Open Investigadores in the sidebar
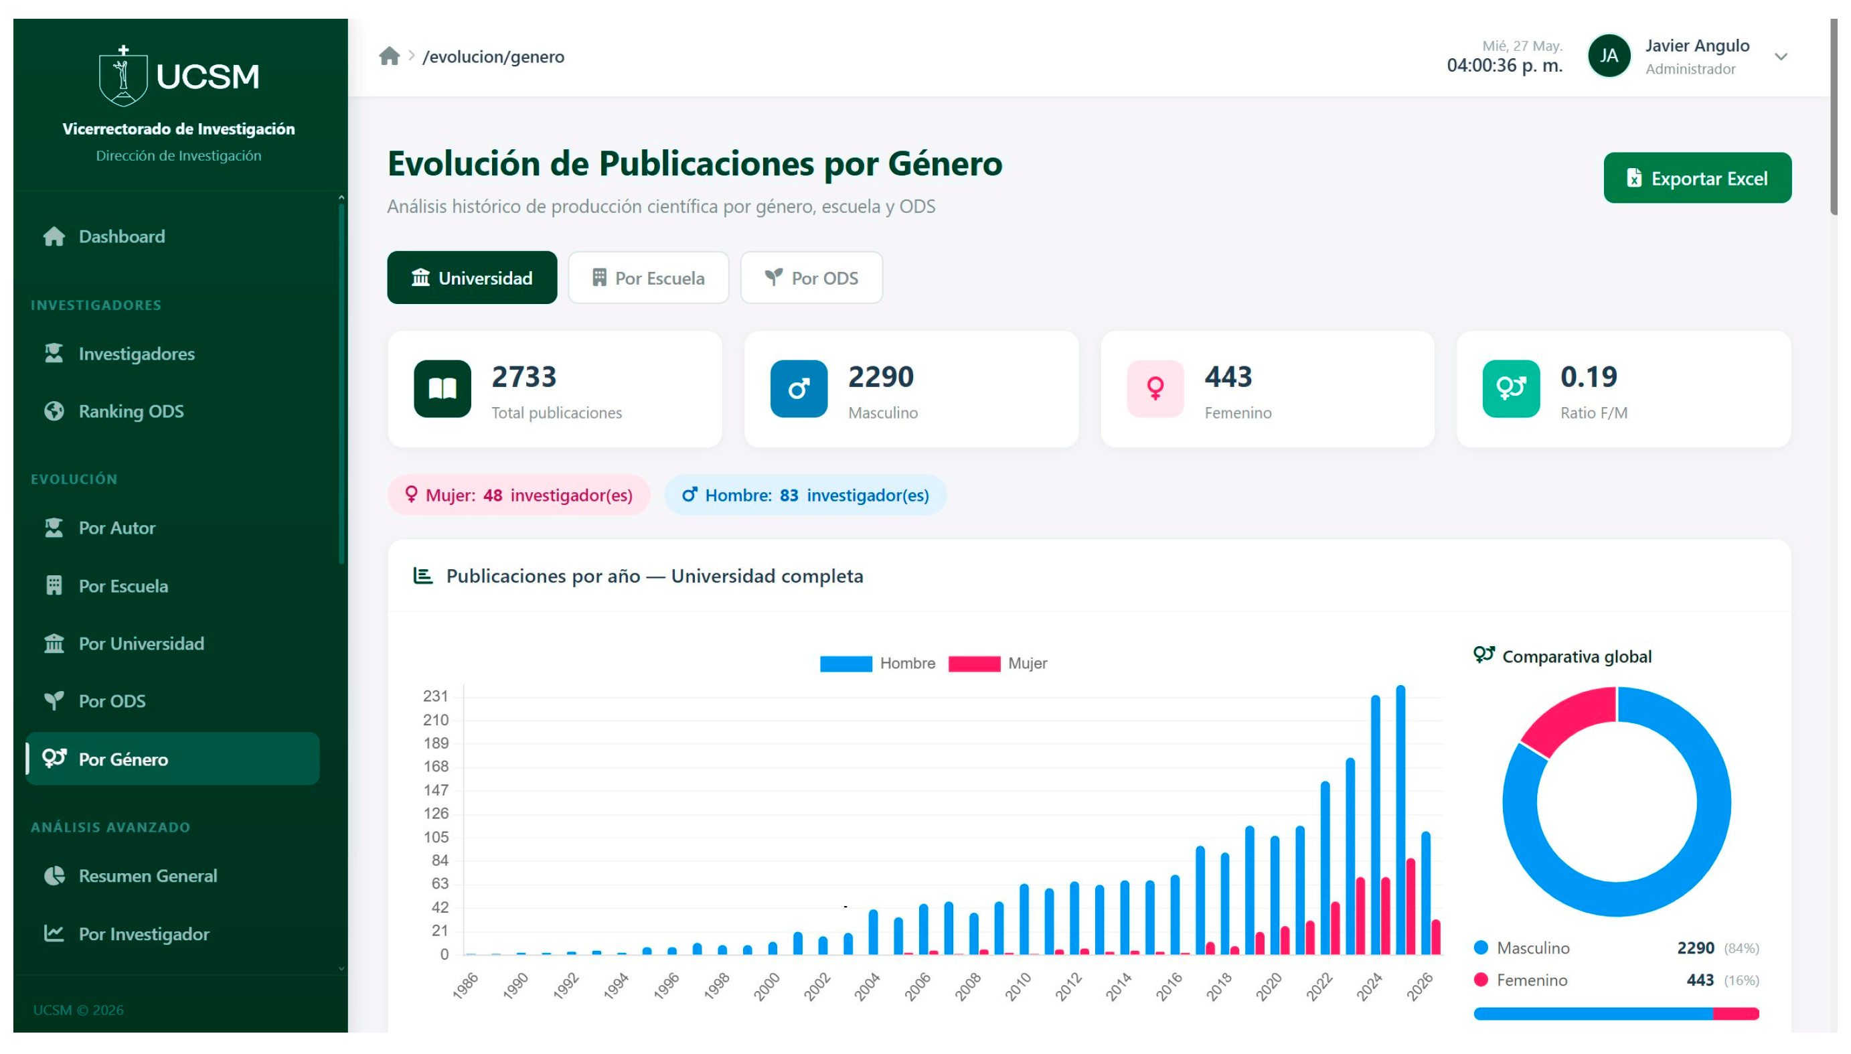This screenshot has width=1851, height=1054. point(172,354)
